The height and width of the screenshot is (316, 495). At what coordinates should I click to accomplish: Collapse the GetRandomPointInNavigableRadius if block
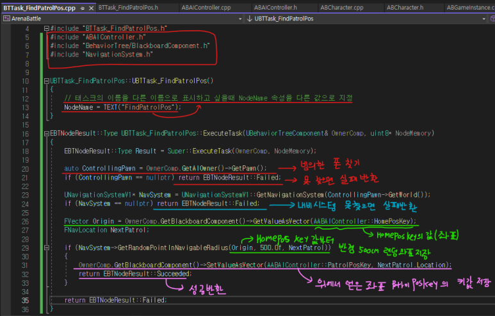point(46,248)
